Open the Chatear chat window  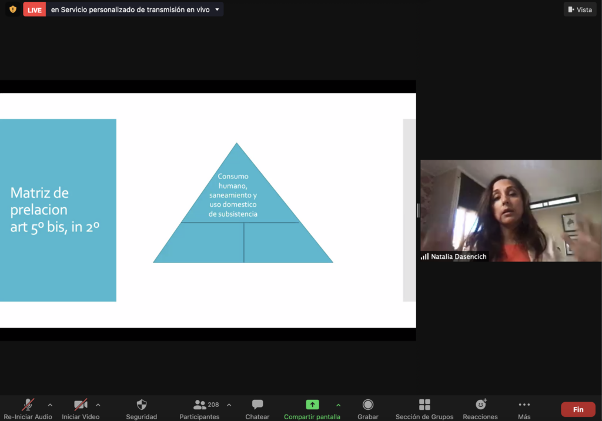[257, 405]
